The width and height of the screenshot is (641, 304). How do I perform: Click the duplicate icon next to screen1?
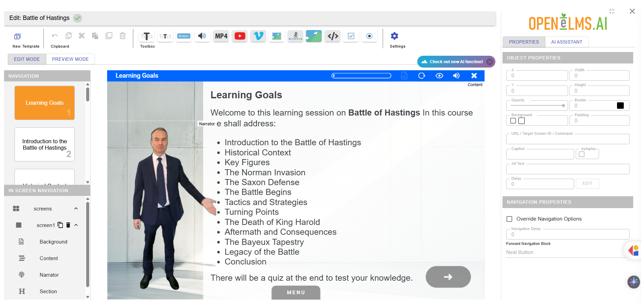tap(60, 225)
